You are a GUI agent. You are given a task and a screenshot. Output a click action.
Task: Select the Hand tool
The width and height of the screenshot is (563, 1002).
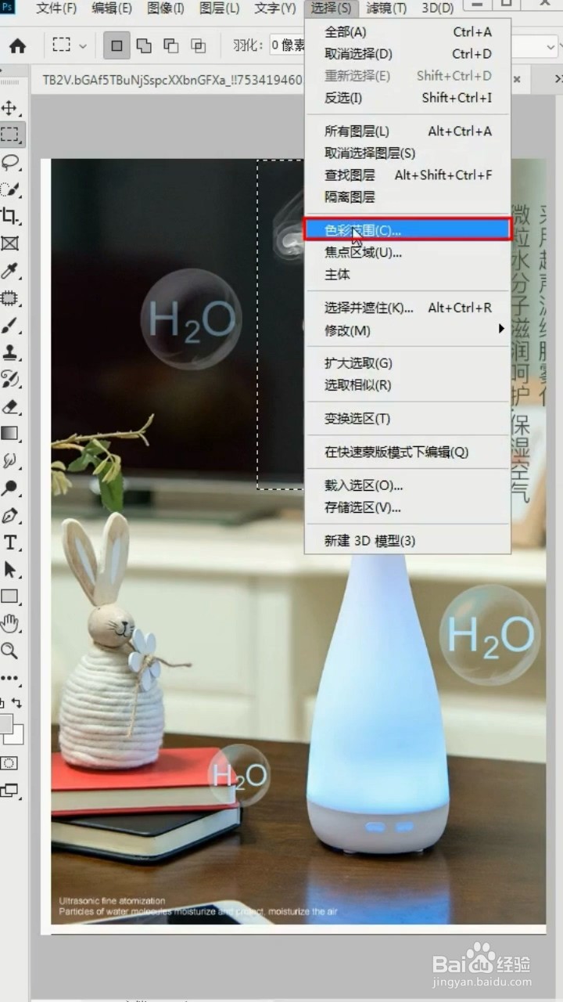[10, 623]
